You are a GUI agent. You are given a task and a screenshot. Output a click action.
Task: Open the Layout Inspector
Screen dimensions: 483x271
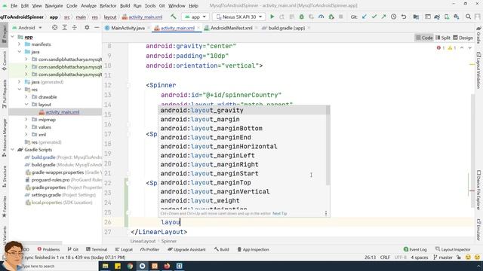(x=453, y=249)
